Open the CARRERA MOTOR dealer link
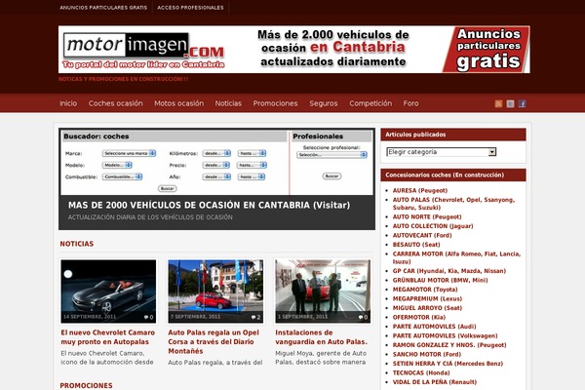 [456, 257]
